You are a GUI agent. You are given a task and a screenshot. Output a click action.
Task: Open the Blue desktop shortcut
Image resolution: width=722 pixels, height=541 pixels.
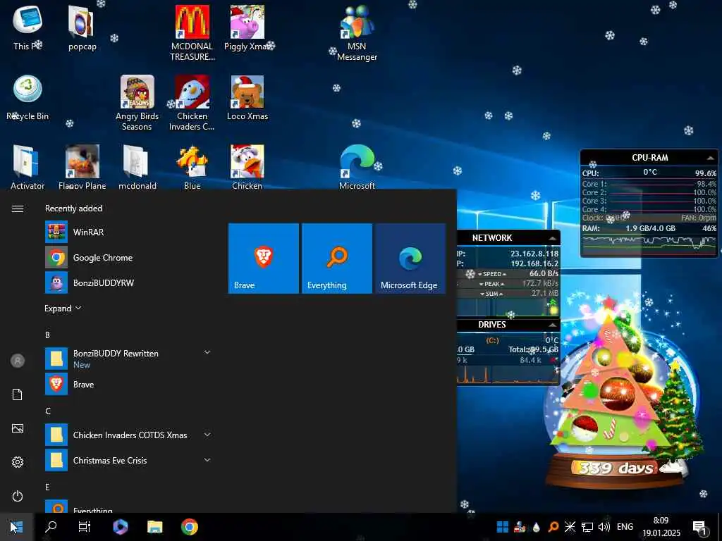[x=192, y=166]
